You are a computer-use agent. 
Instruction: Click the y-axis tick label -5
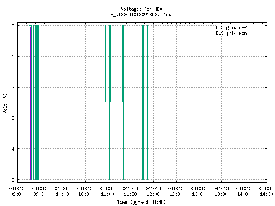[12, 180]
